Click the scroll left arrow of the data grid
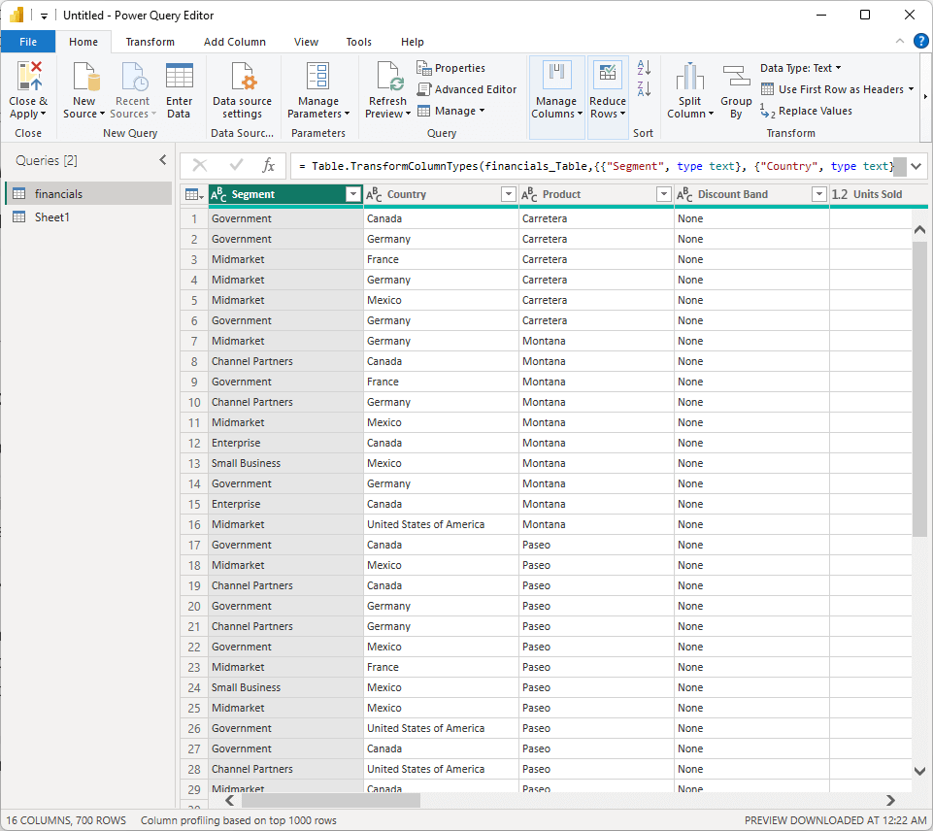Screen dimensions: 933x831 tap(230, 801)
